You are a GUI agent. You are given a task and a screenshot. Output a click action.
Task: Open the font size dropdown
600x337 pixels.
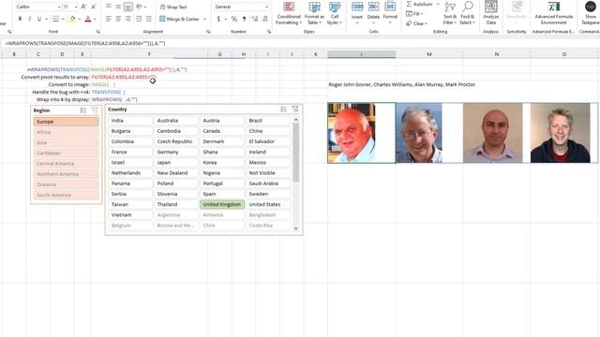tap(76, 7)
